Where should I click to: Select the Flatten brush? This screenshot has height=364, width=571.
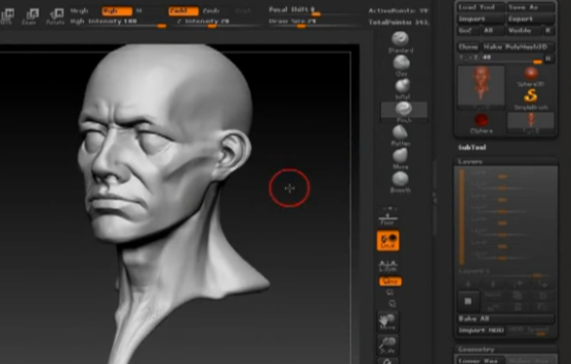(x=400, y=136)
